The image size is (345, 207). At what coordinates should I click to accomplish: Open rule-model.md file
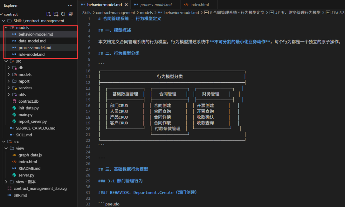pyautogui.click(x=31, y=55)
